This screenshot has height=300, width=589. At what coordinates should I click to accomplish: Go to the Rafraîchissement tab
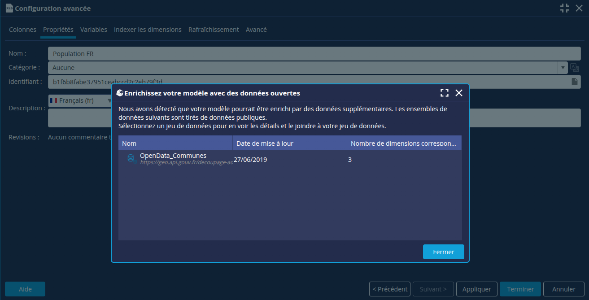(214, 30)
